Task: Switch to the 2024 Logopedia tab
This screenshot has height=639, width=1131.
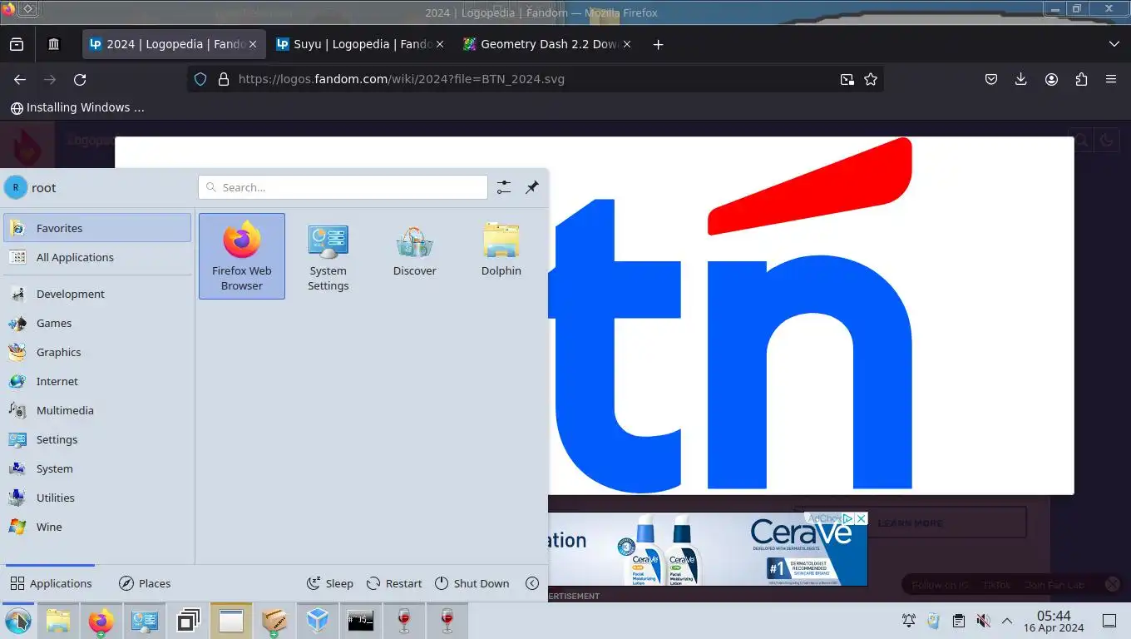Action: (174, 44)
